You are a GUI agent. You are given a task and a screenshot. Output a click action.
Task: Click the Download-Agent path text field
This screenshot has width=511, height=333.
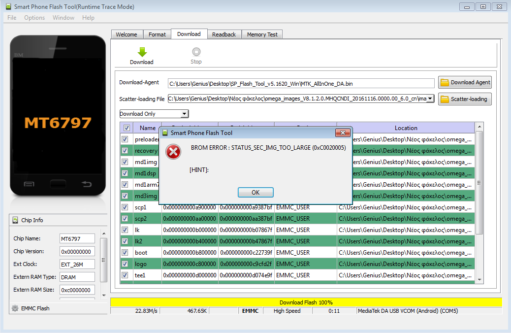click(x=301, y=83)
